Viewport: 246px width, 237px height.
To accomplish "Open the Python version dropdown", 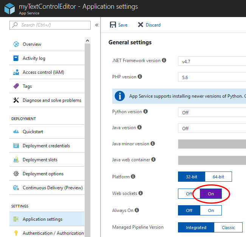I will pos(212,112).
